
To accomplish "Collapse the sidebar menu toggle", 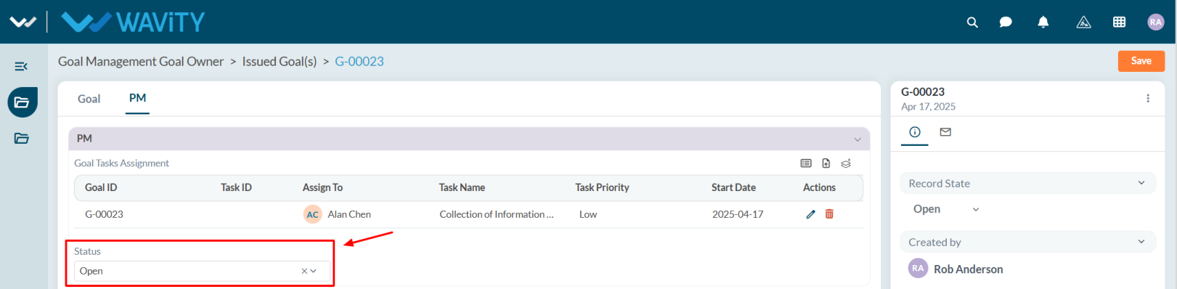I will pos(21,66).
